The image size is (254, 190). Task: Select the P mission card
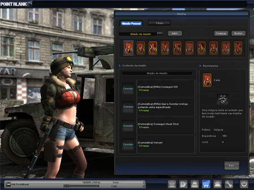(x=129, y=48)
